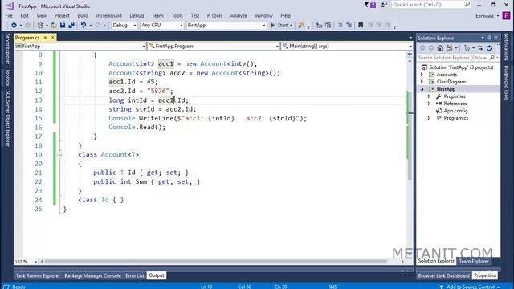
Task: Click the Open File folder icon
Action: pos(54,25)
